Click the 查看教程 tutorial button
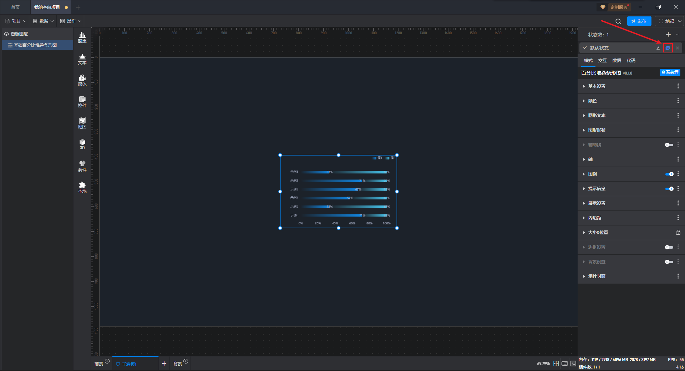The height and width of the screenshot is (371, 685). point(670,72)
